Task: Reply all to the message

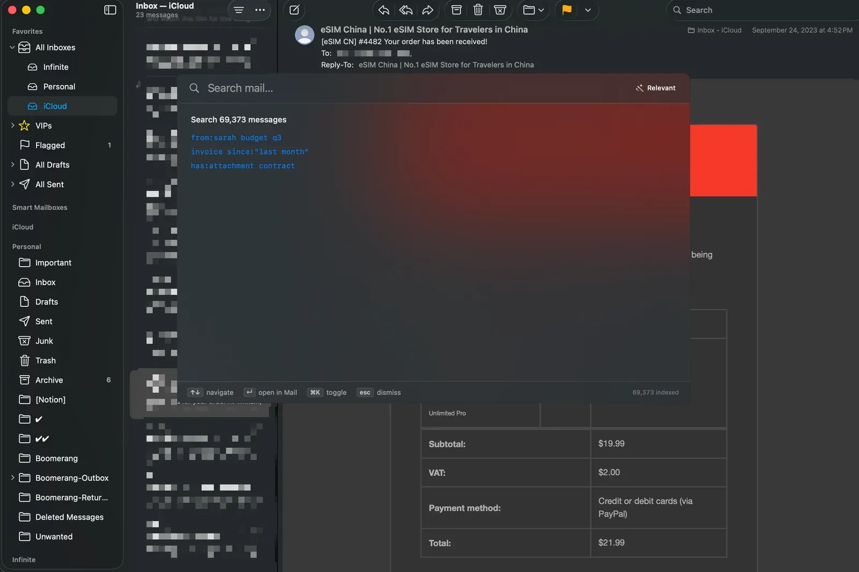Action: (406, 10)
